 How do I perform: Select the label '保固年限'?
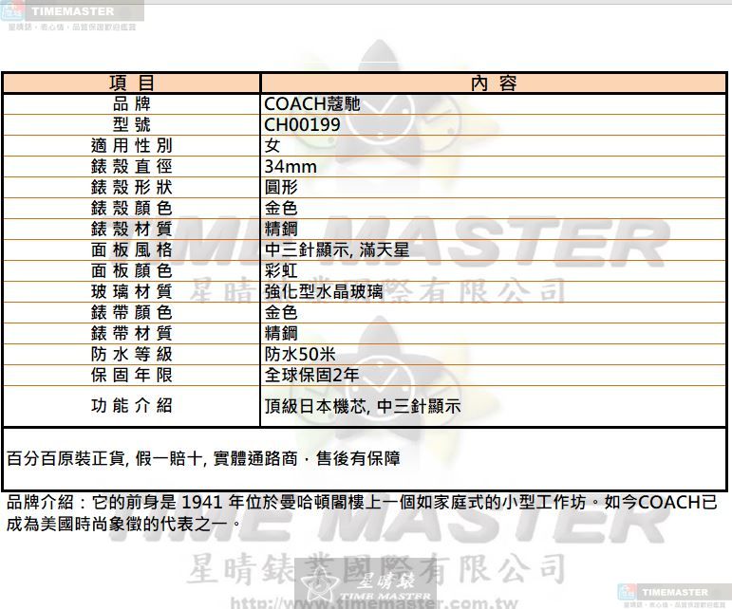click(132, 375)
